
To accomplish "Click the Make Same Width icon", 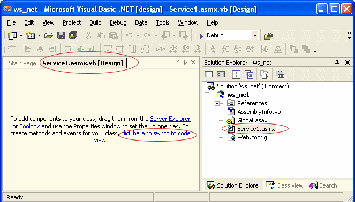I will [x=108, y=49].
